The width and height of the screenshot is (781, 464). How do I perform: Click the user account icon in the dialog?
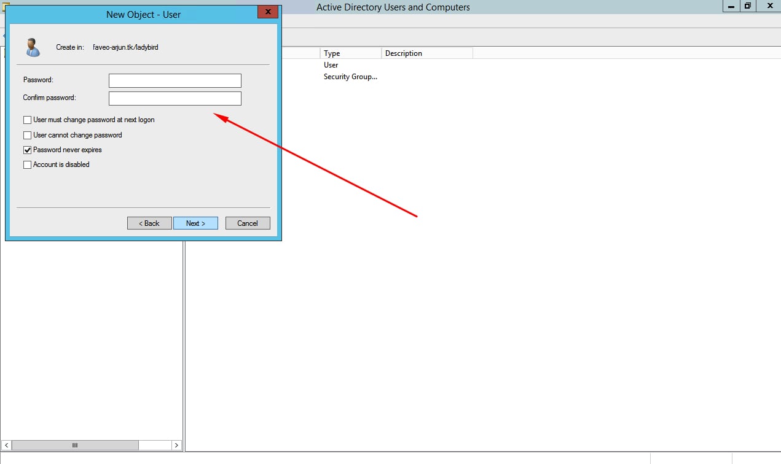click(33, 47)
